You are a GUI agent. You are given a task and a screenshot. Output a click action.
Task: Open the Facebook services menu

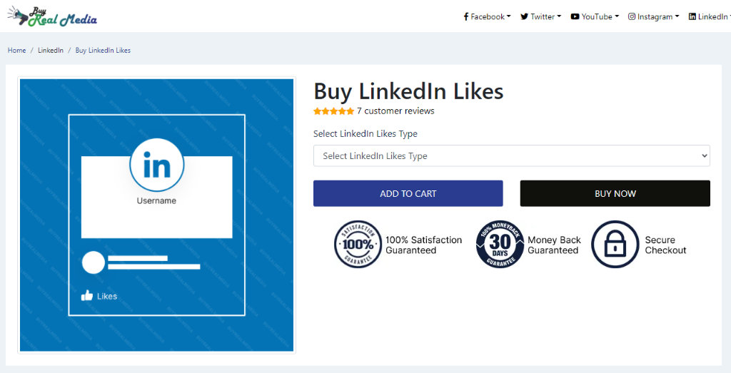[487, 17]
